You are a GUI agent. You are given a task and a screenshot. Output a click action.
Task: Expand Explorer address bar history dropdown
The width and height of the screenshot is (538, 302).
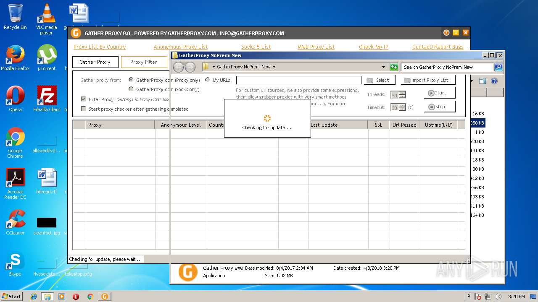pos(383,67)
